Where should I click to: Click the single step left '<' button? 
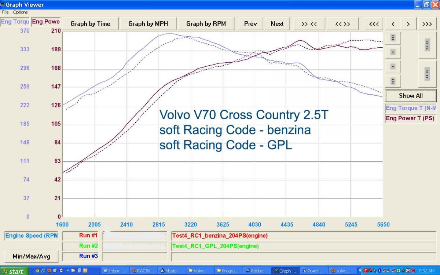tap(393, 24)
